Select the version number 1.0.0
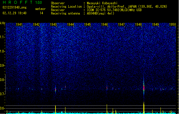 (39, 3)
